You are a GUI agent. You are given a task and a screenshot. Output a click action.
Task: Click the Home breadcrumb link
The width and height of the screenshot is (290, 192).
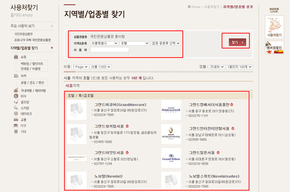point(196,7)
